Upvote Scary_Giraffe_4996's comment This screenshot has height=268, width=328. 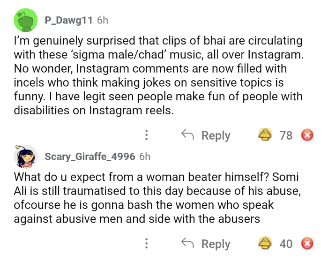[265, 244]
